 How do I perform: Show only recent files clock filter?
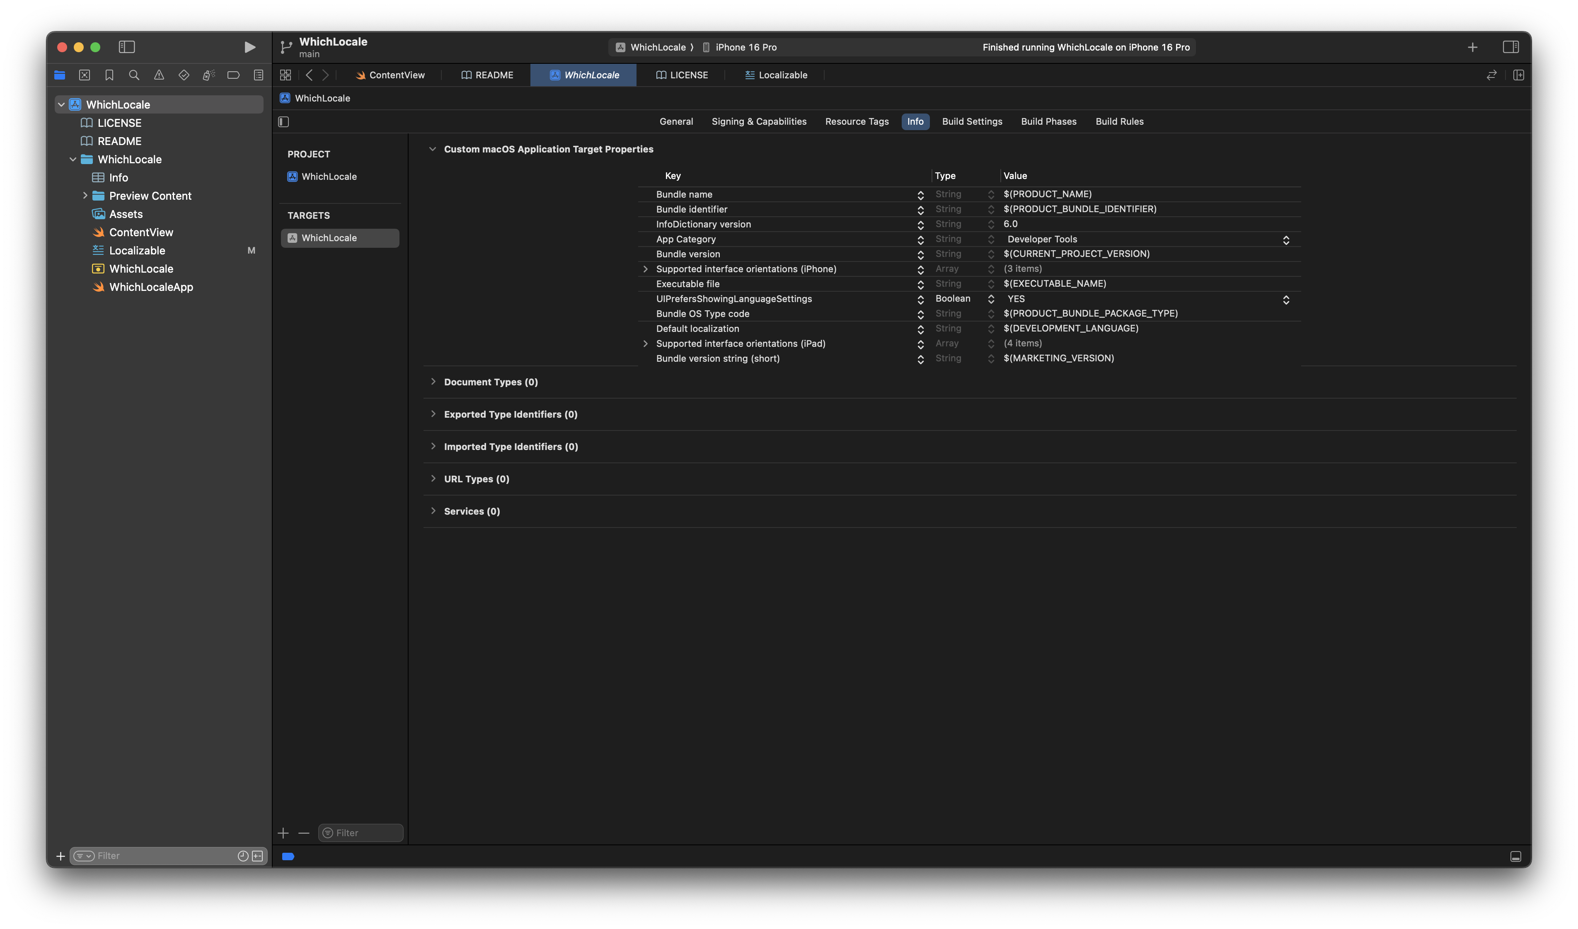[243, 856]
